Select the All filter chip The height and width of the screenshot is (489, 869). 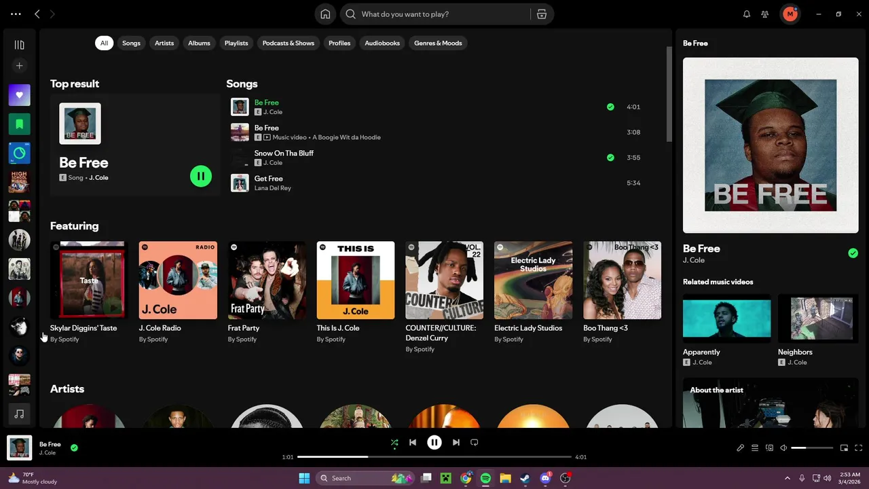[104, 43]
